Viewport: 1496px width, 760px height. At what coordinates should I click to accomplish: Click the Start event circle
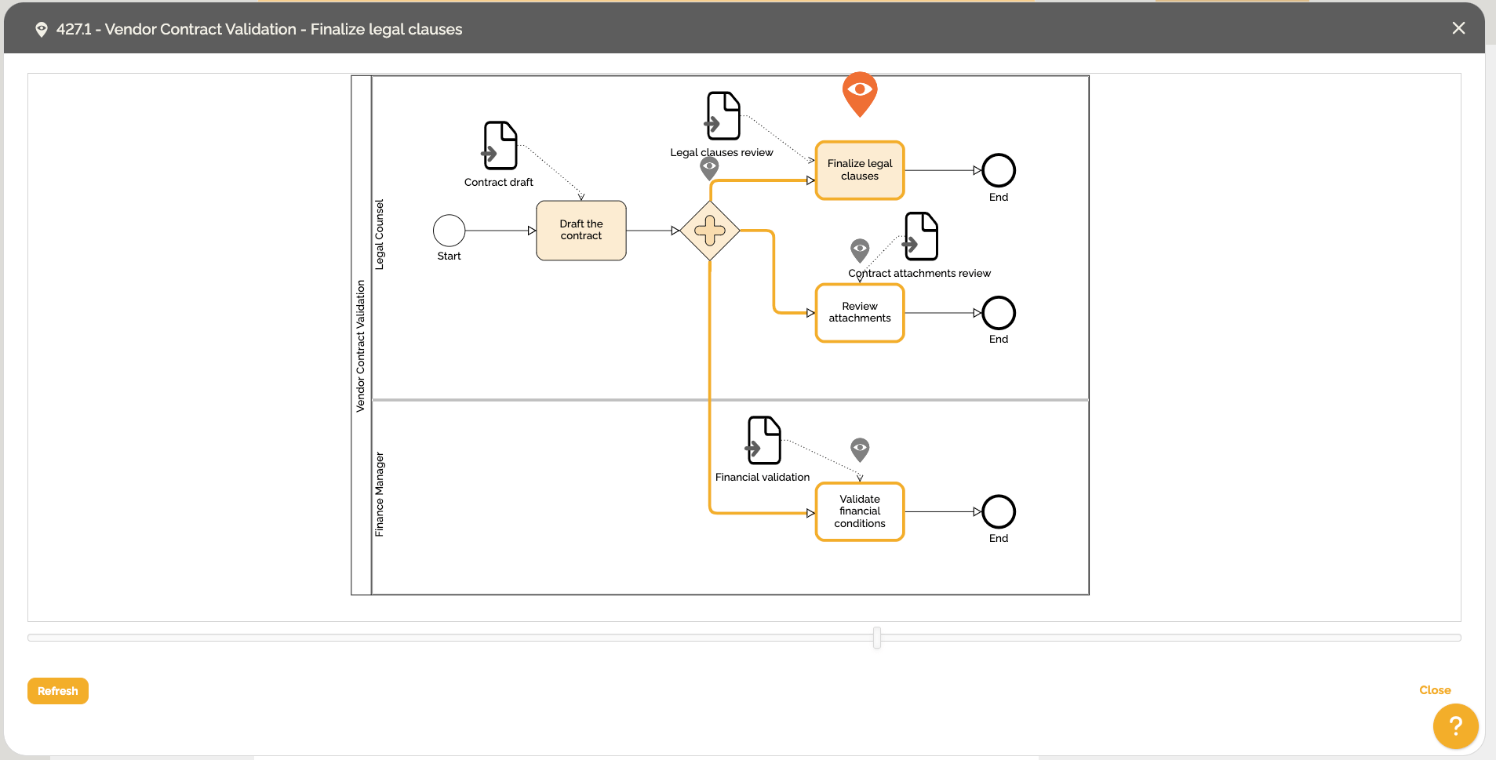(450, 231)
